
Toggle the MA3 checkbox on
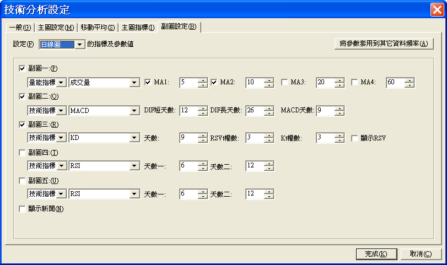[285, 83]
